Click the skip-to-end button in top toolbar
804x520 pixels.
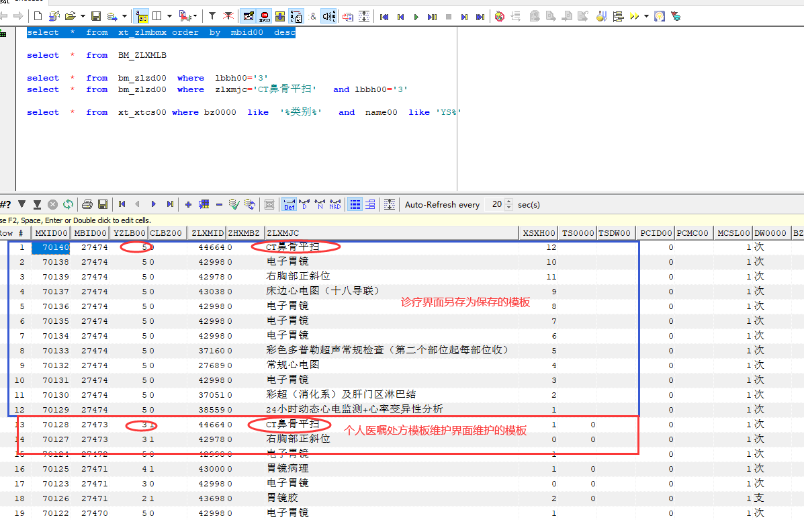coord(480,17)
